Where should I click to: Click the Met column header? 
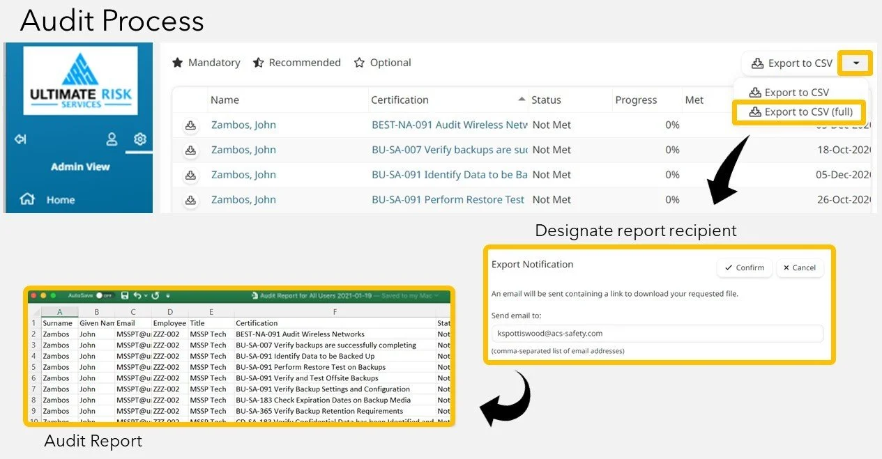694,100
